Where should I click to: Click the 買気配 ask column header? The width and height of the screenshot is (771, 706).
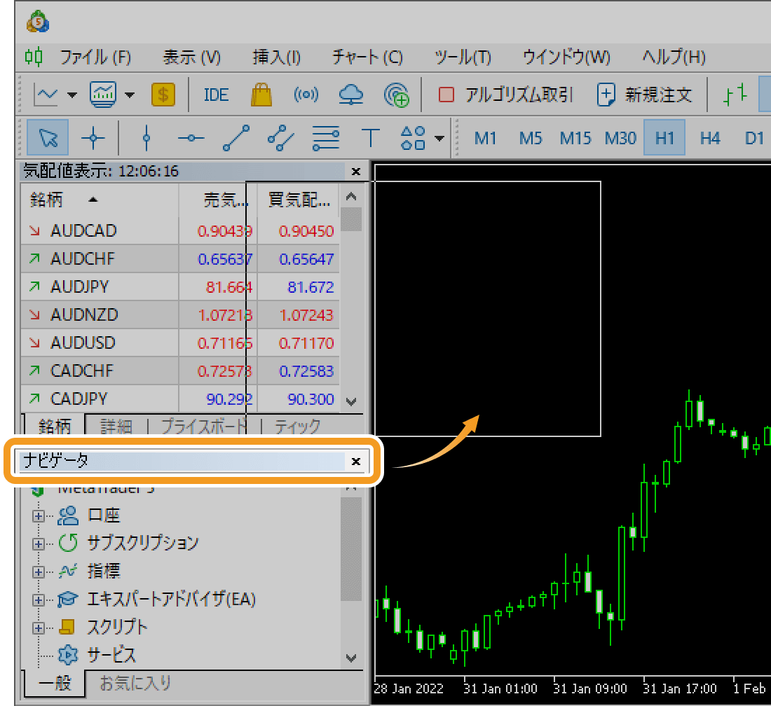[x=298, y=200]
